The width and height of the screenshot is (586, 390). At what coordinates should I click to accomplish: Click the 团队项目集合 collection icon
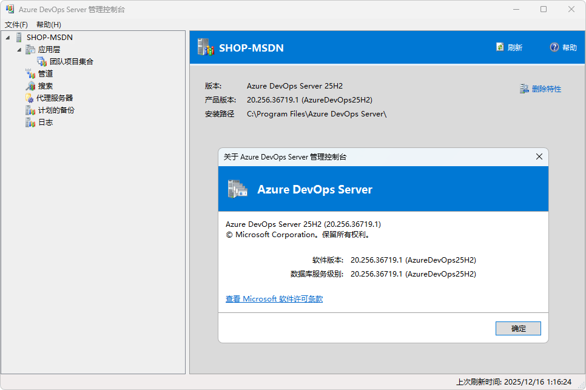pyautogui.click(x=42, y=62)
